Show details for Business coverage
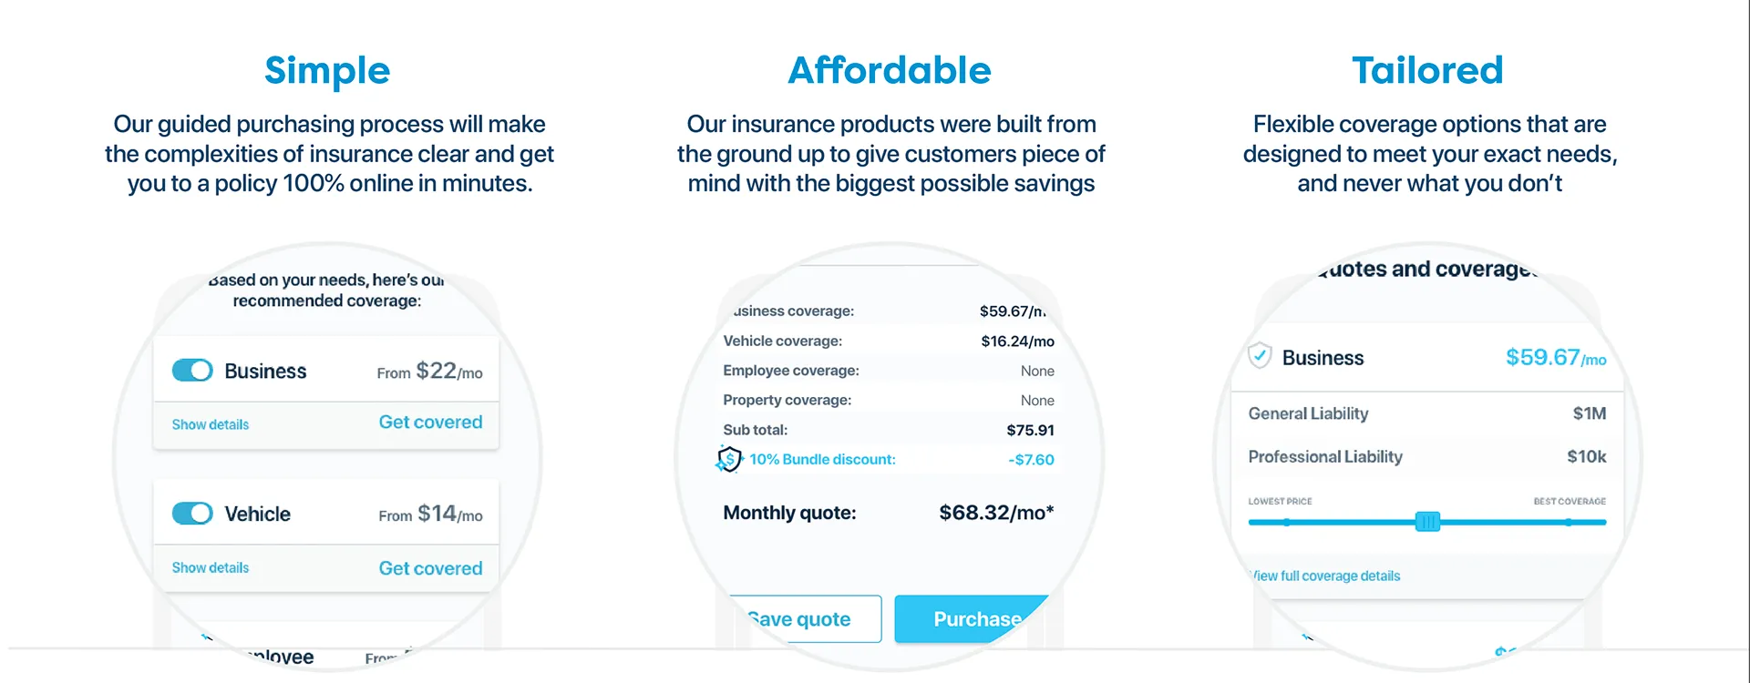This screenshot has height=683, width=1750. pyautogui.click(x=211, y=424)
